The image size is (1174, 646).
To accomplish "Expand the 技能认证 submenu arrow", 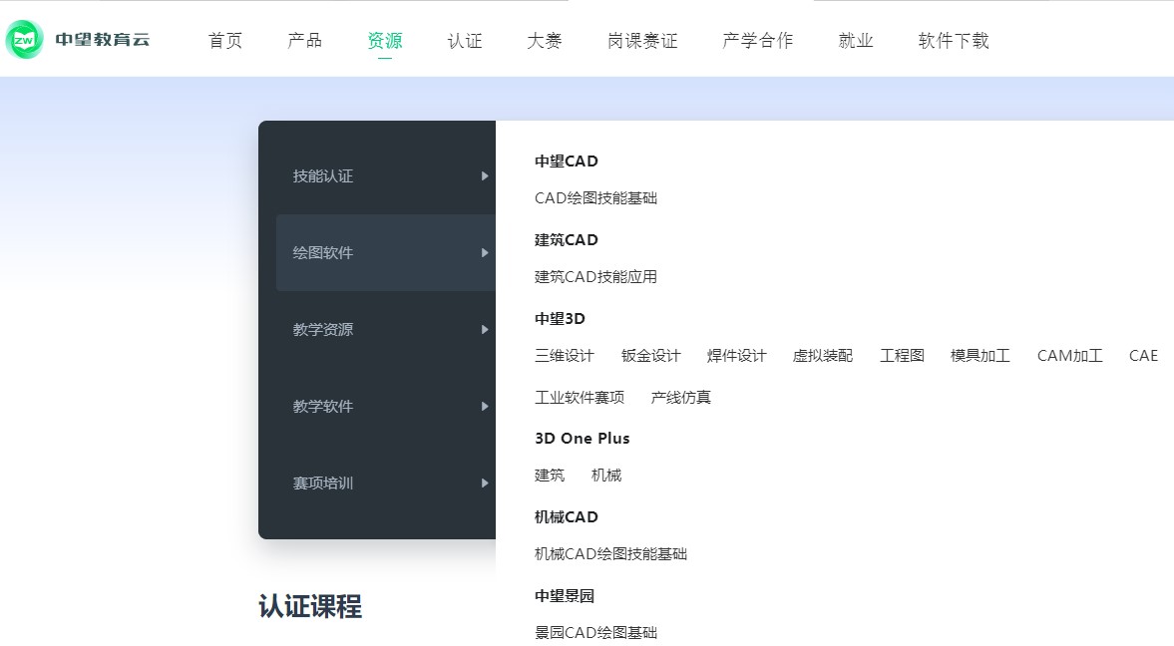I will coord(485,176).
